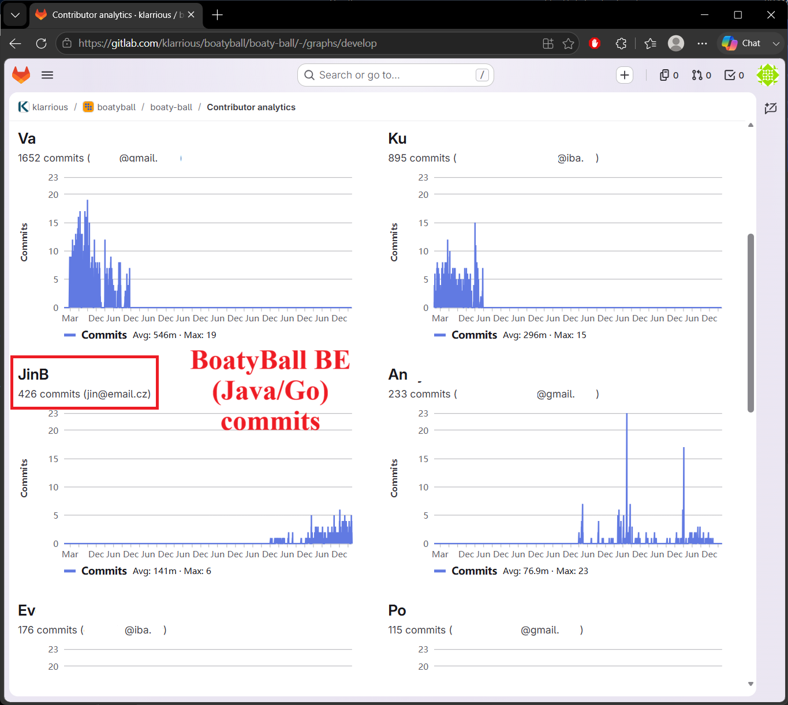Image resolution: width=788 pixels, height=705 pixels.
Task: Open browser extensions puzzle icon
Action: click(621, 43)
